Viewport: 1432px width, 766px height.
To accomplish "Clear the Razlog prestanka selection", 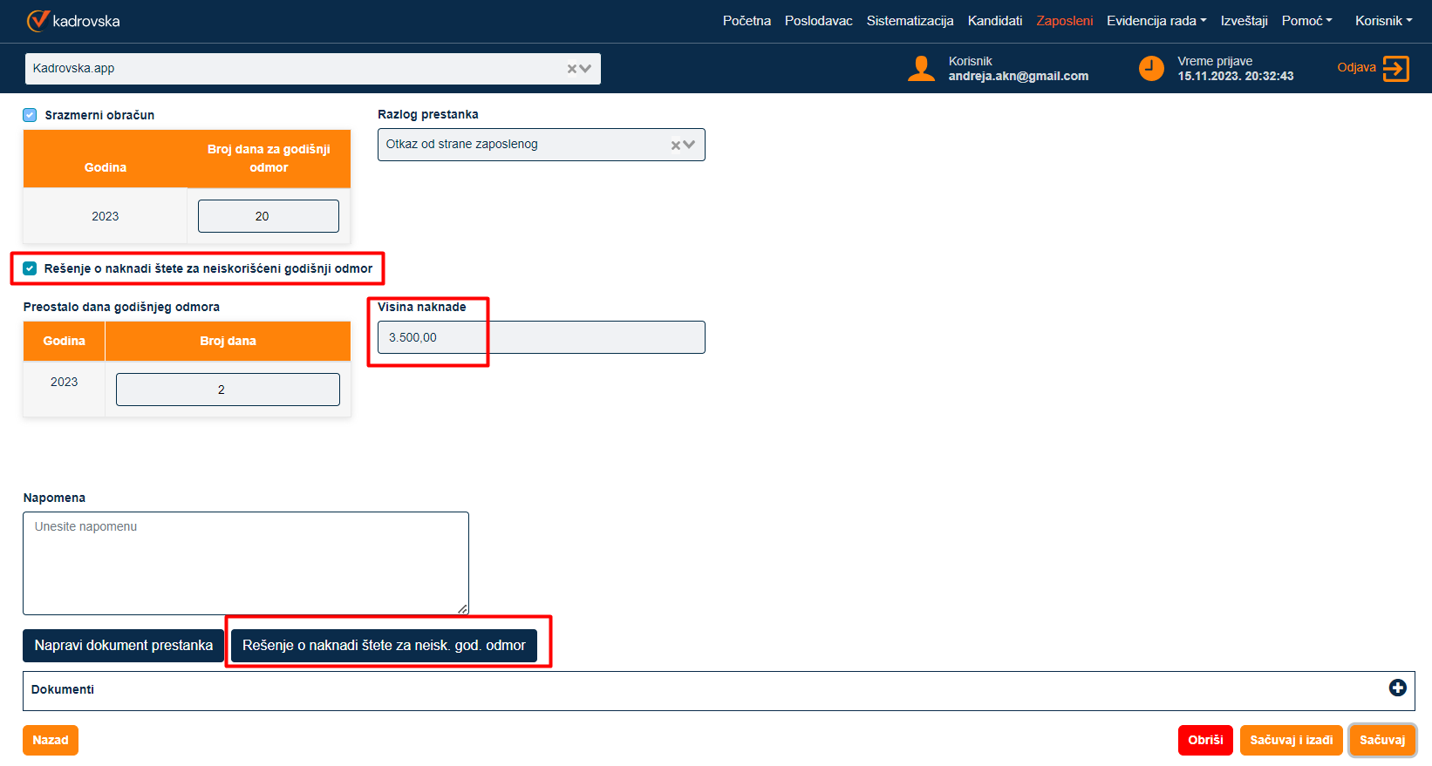I will [676, 146].
